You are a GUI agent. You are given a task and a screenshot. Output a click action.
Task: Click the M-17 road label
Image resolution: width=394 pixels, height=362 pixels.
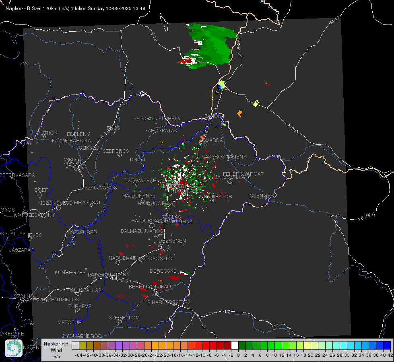pos(334,20)
